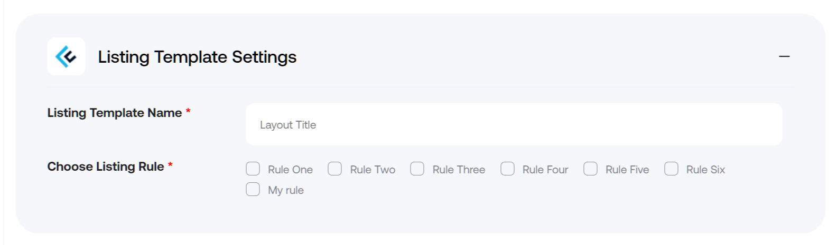Click the Rule Two text label
This screenshot has width=837, height=245.
(x=373, y=170)
